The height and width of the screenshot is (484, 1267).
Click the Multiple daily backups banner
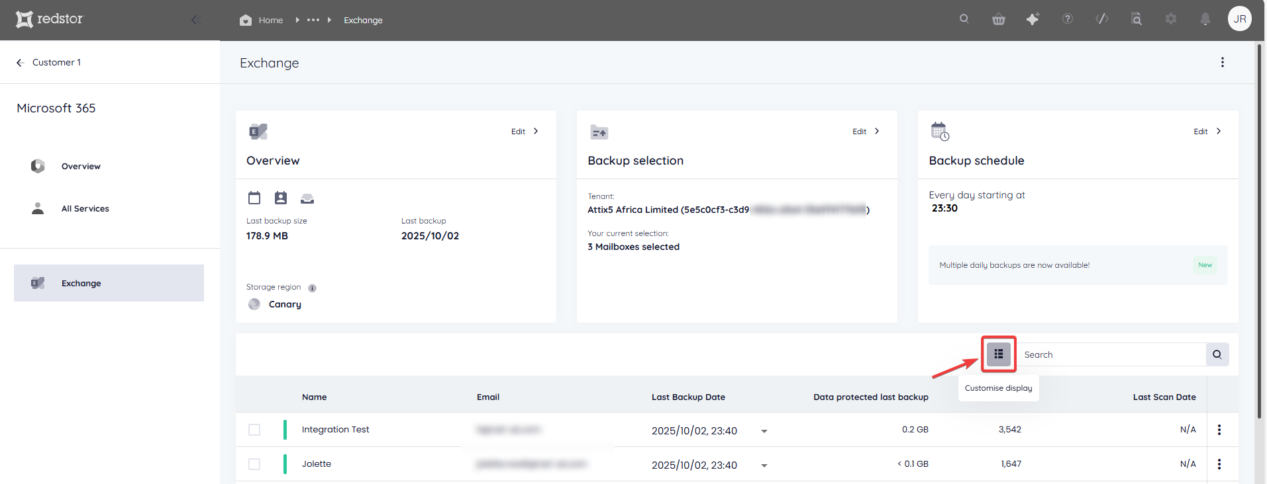coord(1078,265)
